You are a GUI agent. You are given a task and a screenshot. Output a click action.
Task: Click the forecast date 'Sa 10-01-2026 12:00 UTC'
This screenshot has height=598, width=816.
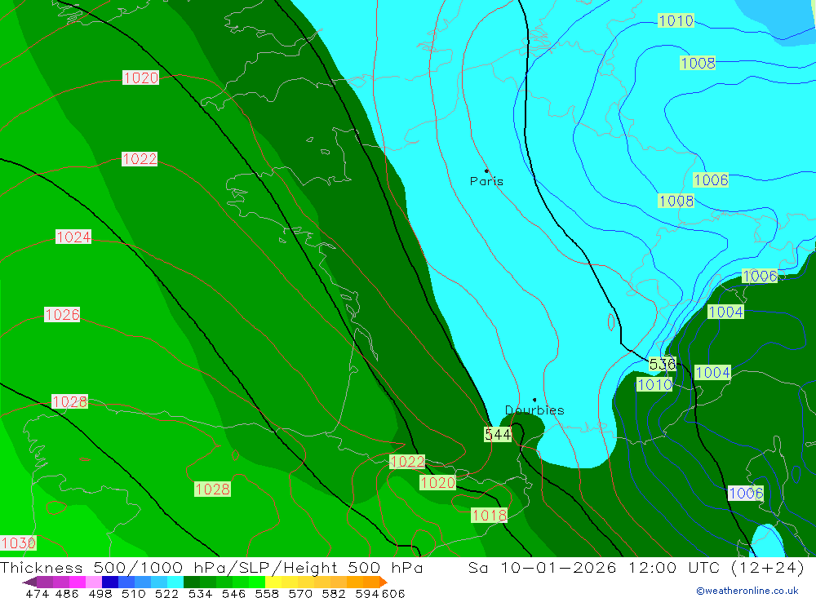coord(596,567)
